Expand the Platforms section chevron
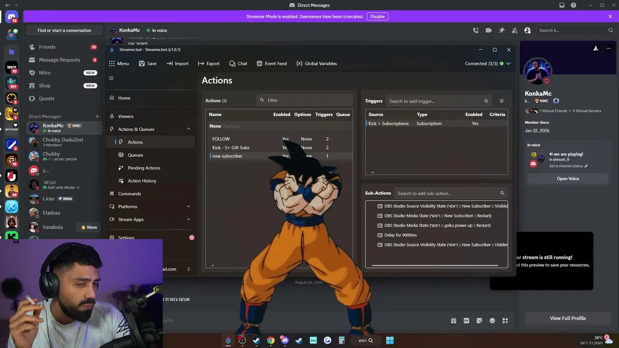Image resolution: width=619 pixels, height=348 pixels. 188,207
